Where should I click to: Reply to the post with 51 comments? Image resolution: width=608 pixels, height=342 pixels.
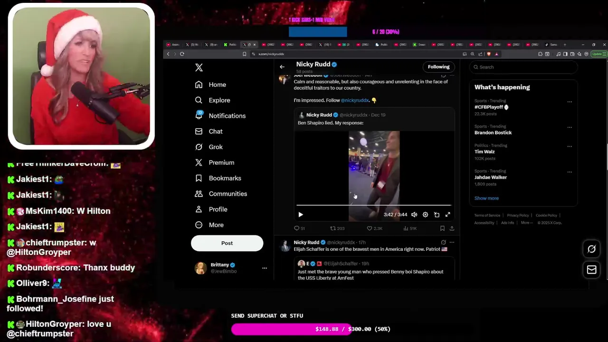click(x=300, y=228)
